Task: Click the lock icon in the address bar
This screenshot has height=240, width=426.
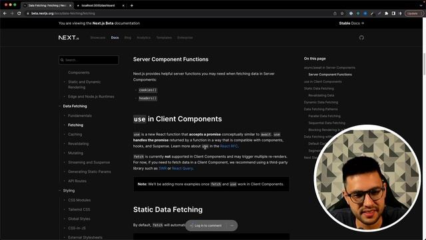Action: click(28, 13)
